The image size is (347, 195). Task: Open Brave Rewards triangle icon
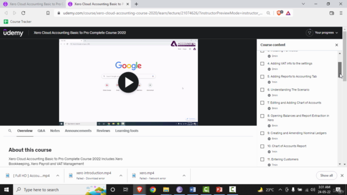(288, 13)
